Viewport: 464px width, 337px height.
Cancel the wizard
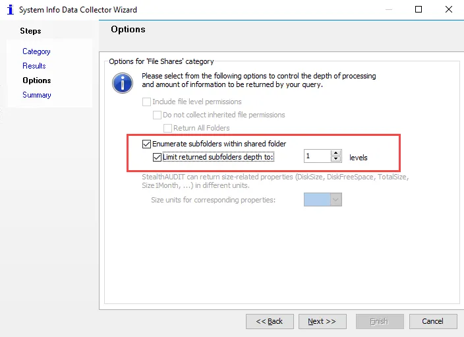point(433,321)
